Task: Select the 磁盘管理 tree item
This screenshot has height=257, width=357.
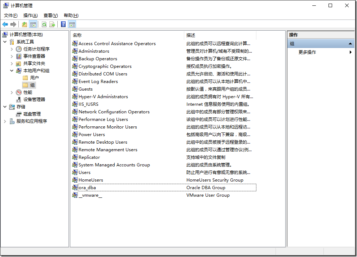Action: 32,114
